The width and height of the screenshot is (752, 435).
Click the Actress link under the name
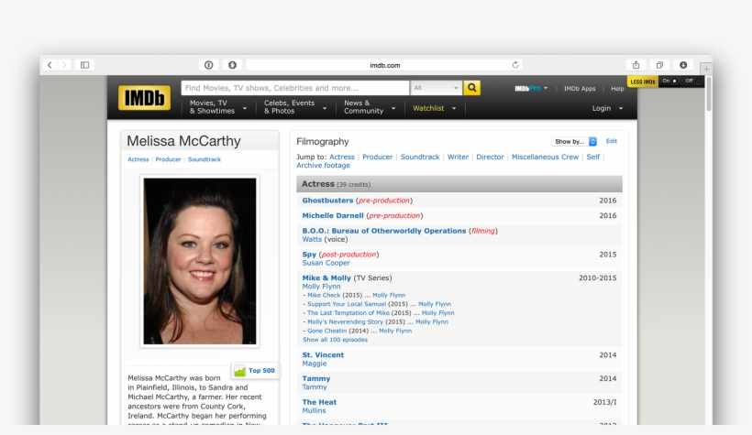point(138,159)
